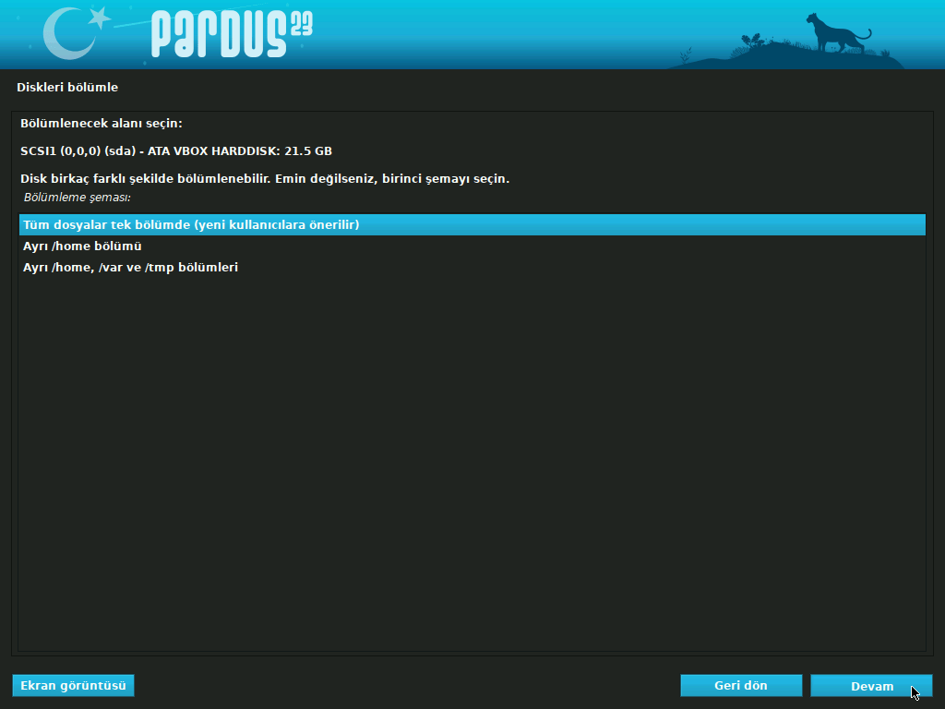945x709 pixels.
Task: Click the 'Bölümlenecek alanı seçin:' prompt
Action: coord(102,124)
